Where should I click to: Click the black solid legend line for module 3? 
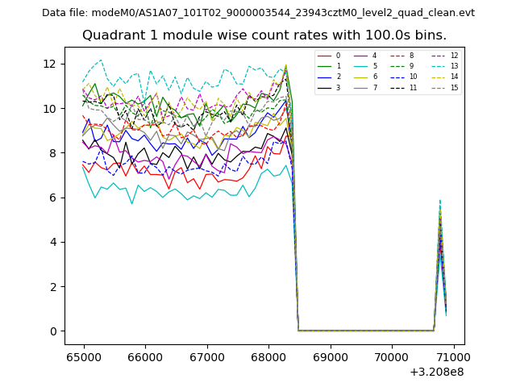[x=326, y=87]
